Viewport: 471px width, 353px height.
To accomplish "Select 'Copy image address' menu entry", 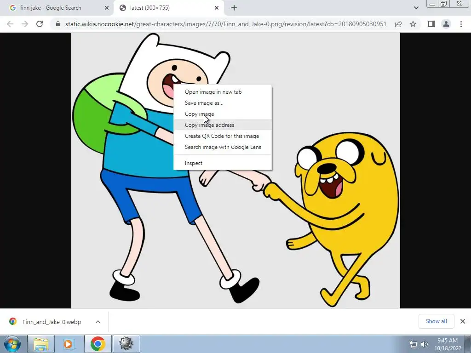I will pyautogui.click(x=223, y=125).
